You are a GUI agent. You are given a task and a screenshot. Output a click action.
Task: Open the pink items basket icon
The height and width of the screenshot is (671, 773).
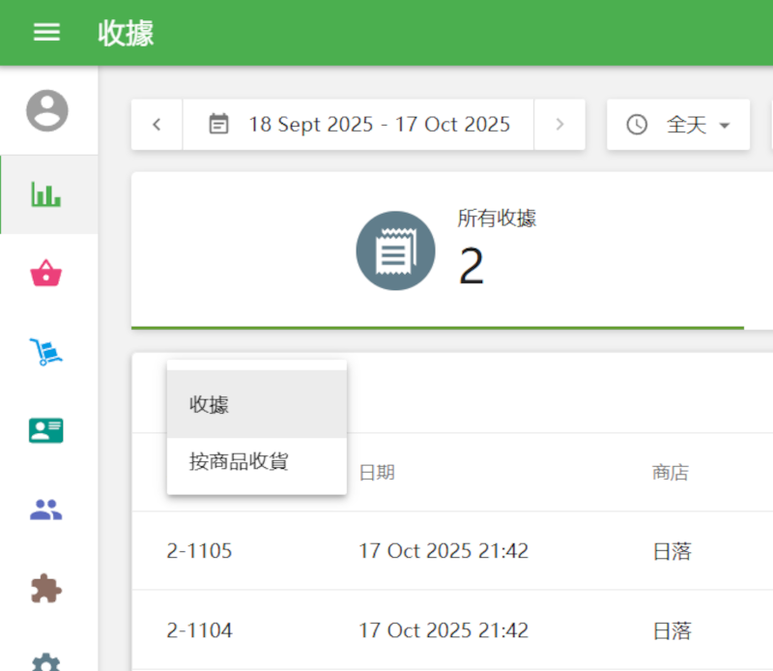coord(47,274)
